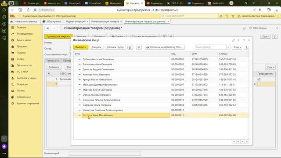Select Мальцев Дмитрий Васильевич row

pos(161,85)
